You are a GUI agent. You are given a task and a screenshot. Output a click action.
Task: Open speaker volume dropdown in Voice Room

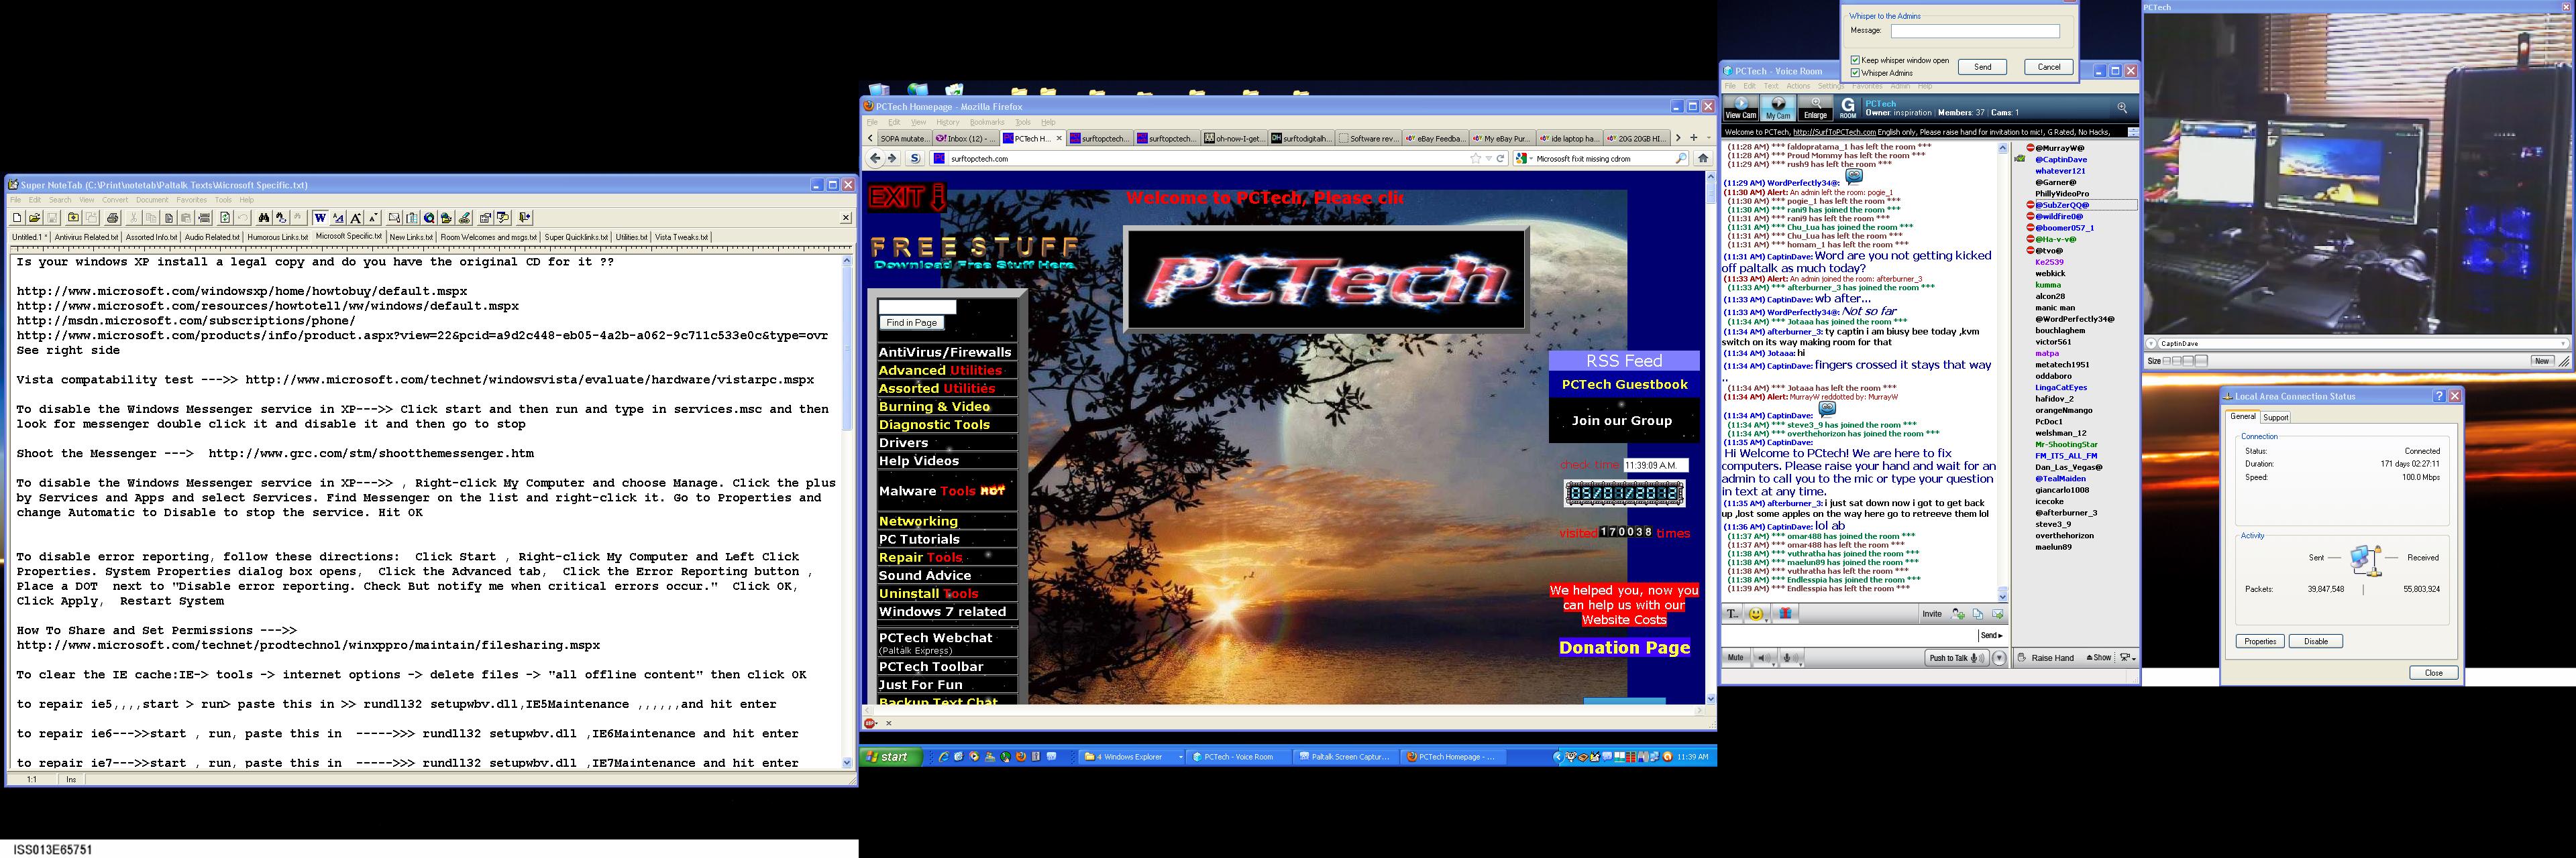(1774, 665)
